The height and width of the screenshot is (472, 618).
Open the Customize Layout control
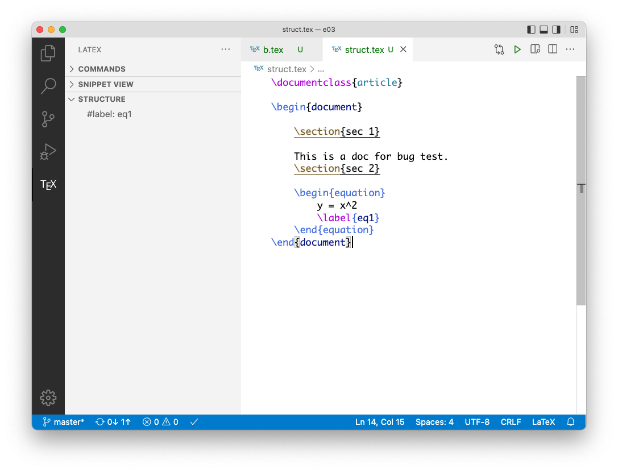click(x=574, y=30)
